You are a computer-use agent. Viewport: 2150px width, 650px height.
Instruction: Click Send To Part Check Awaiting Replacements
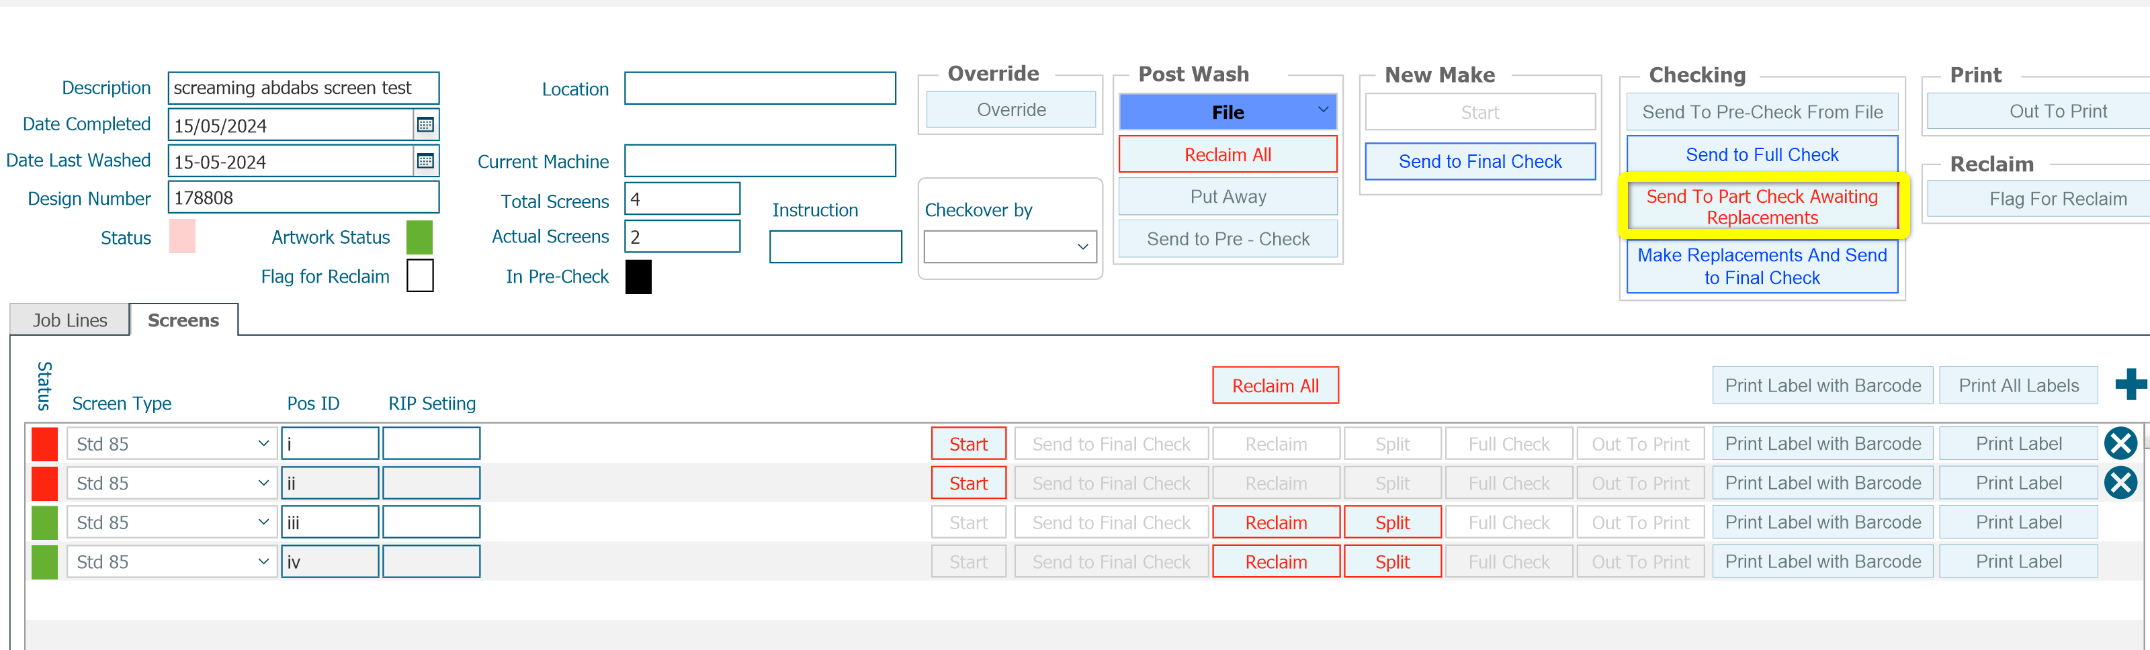coord(1762,206)
